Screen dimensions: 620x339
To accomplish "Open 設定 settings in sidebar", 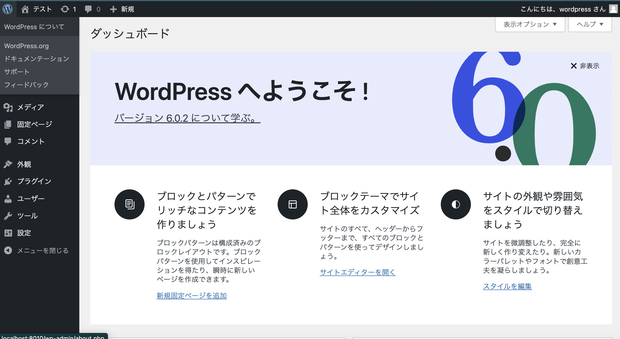I will [24, 233].
